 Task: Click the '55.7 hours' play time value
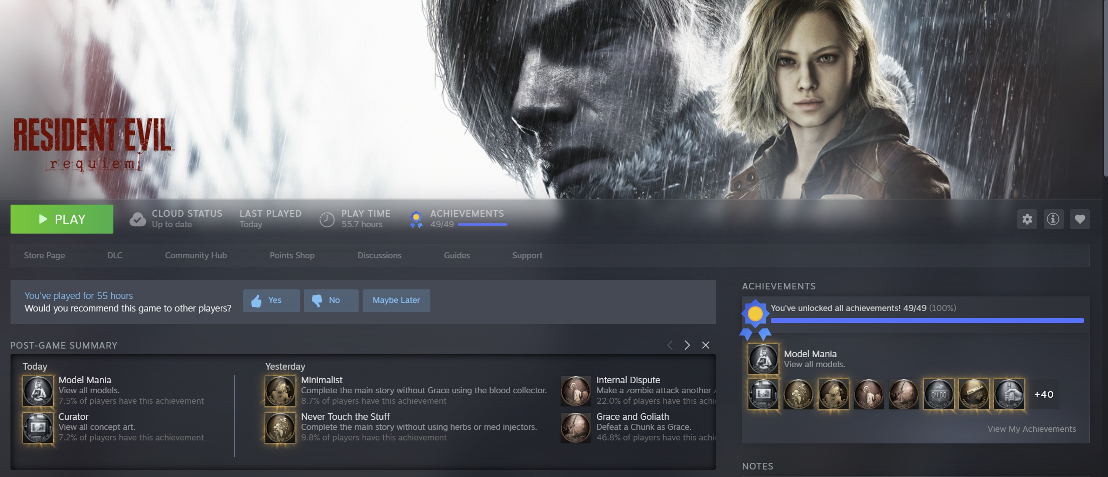tap(362, 225)
